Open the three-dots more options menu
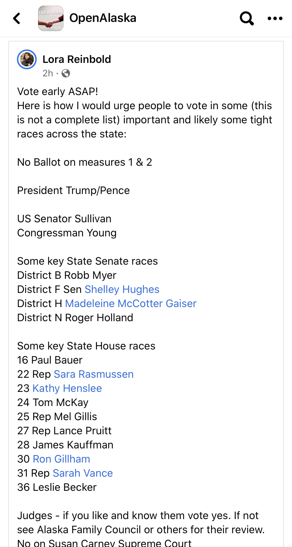This screenshot has height=547, width=292. pyautogui.click(x=275, y=18)
